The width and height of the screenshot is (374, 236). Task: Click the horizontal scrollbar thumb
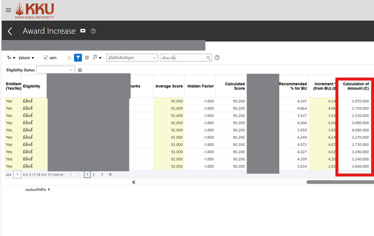pyautogui.click(x=339, y=182)
